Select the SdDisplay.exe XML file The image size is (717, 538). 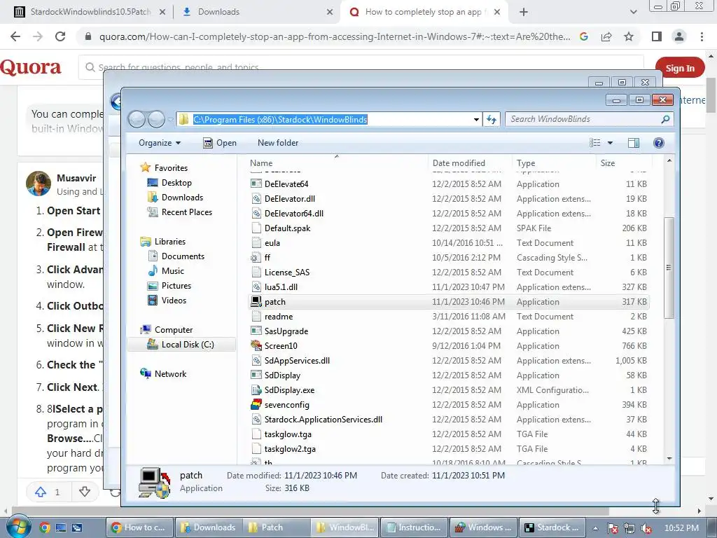click(289, 390)
